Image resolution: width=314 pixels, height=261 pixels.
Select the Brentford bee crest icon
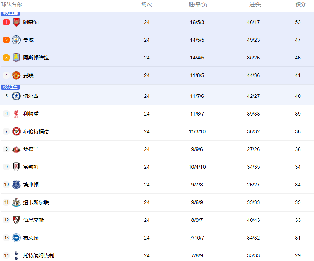click(x=16, y=131)
